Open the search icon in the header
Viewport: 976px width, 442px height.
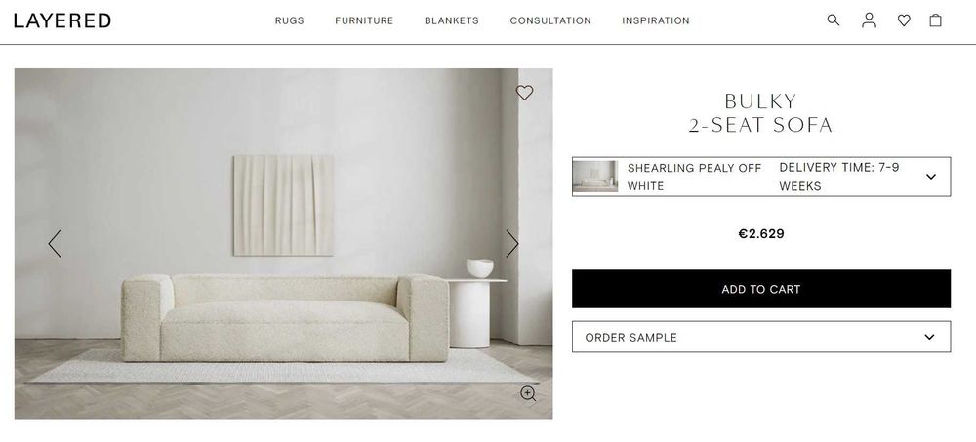pos(833,20)
